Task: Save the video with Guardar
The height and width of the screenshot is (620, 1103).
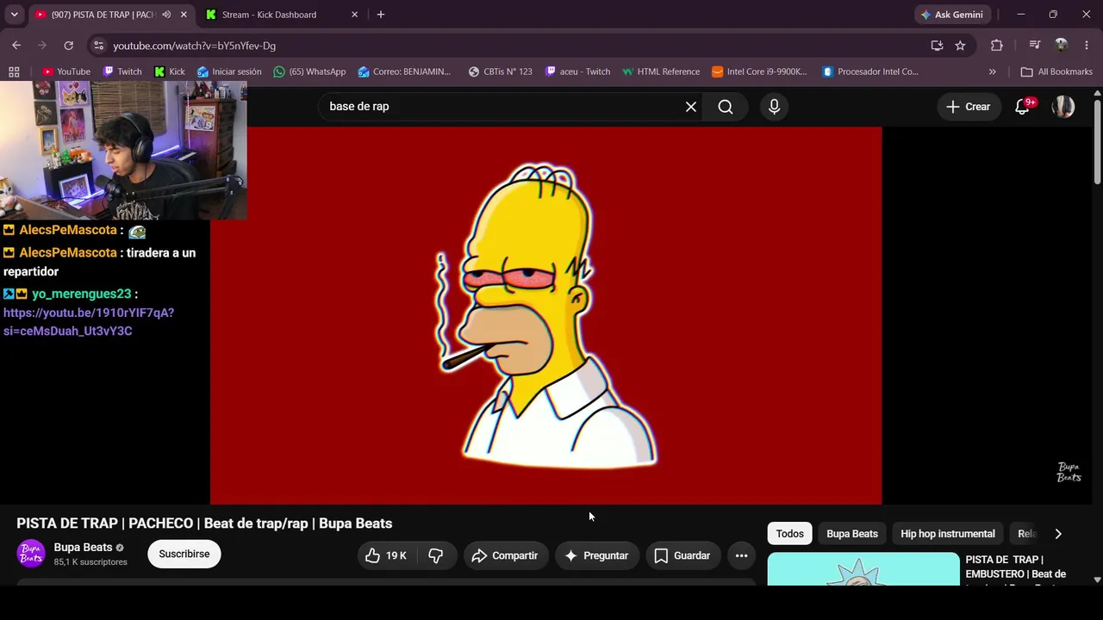Action: 682,555
